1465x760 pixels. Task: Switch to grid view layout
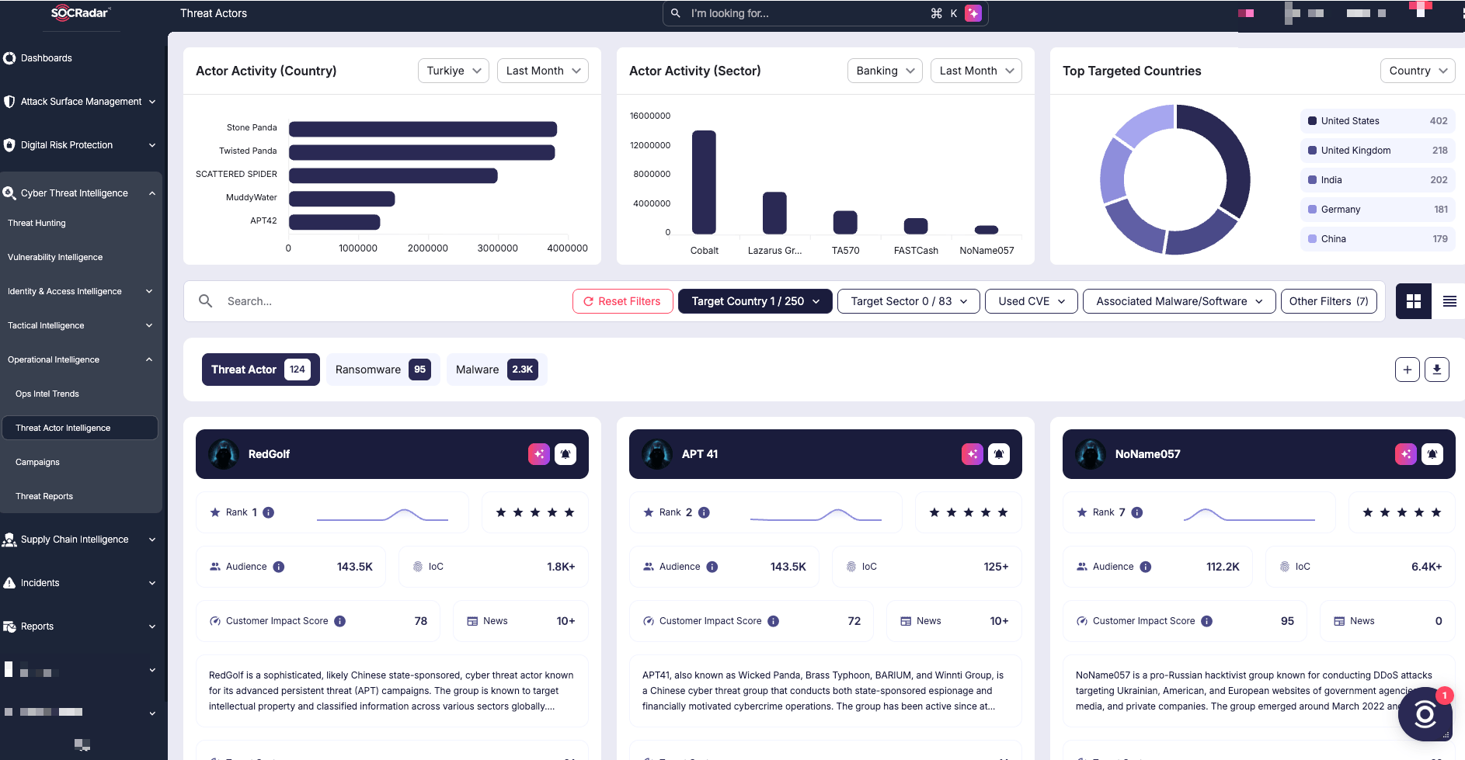coord(1414,301)
